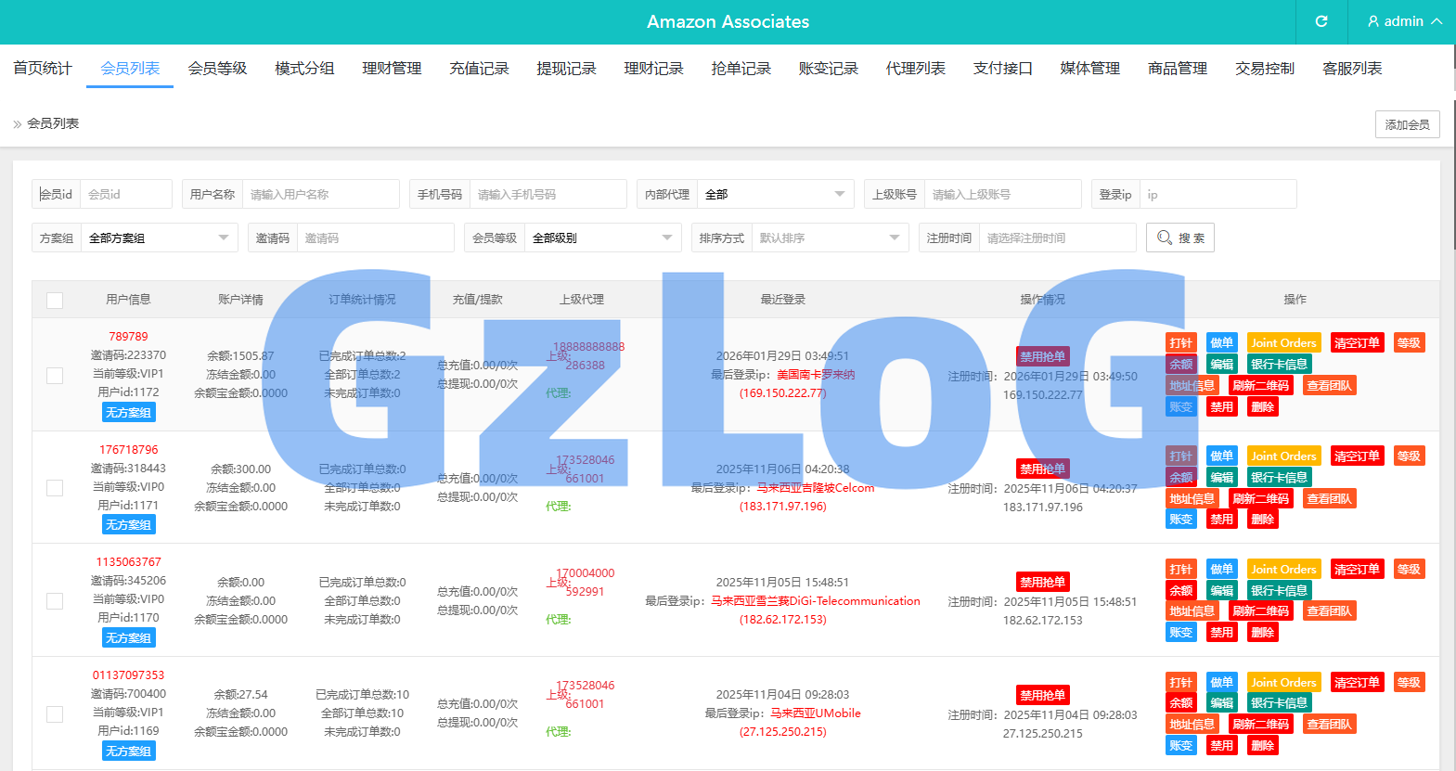The image size is (1456, 771).
Task: Click 清空订单 for user 1135063767
Action: pos(1356,570)
